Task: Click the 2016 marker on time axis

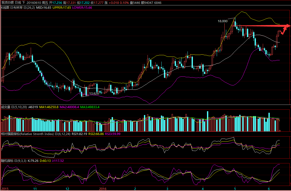Action: [102, 189]
